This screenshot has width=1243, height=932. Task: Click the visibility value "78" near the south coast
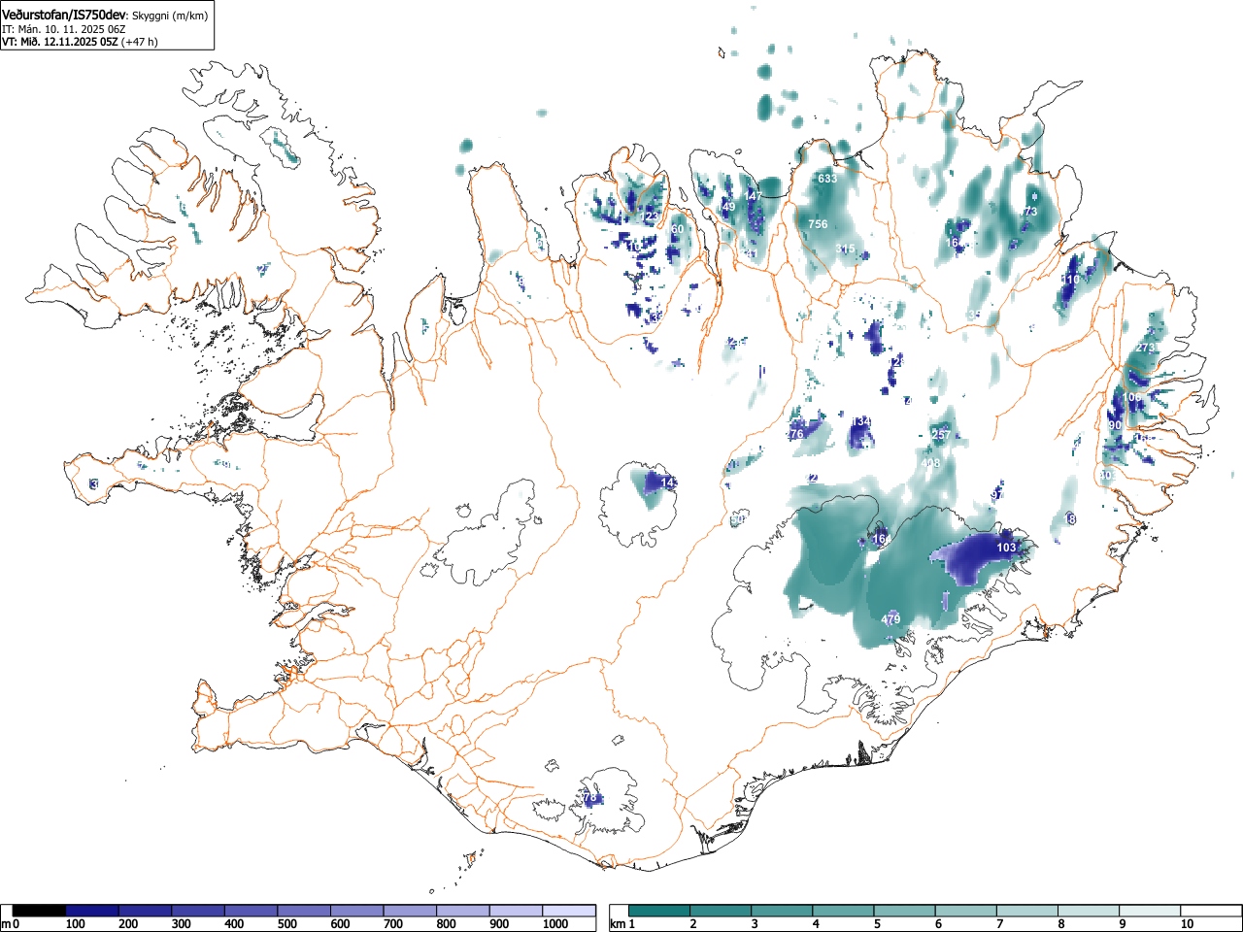[x=589, y=798]
